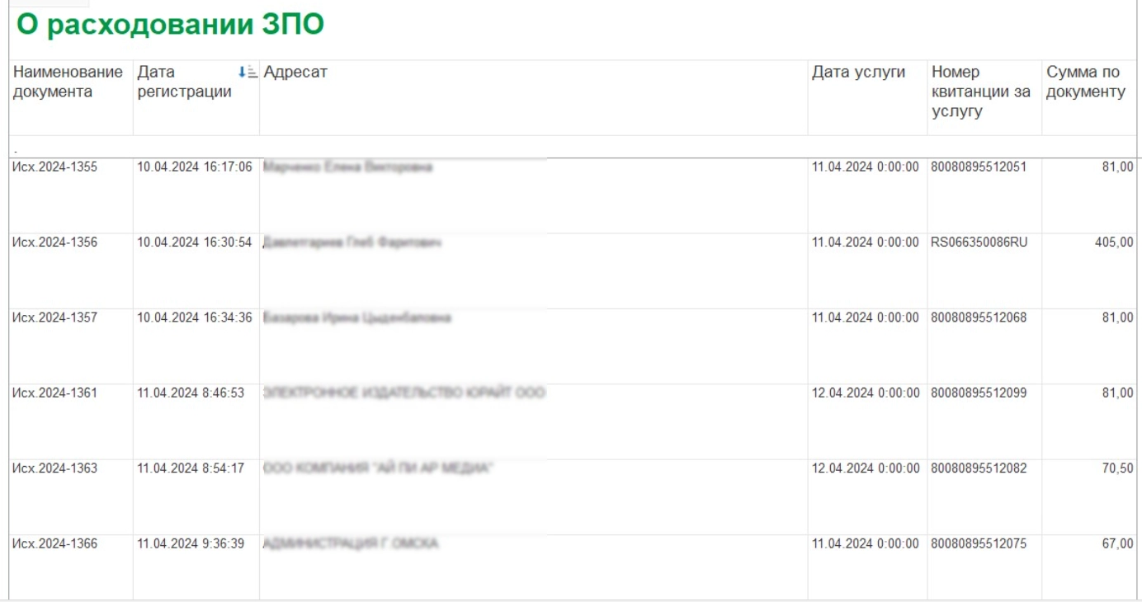Click the АДМИНИСТРАЦИЯ Г.ОМСКА recipient cell
Viewport: 1142px width, 602px height.
point(351,544)
